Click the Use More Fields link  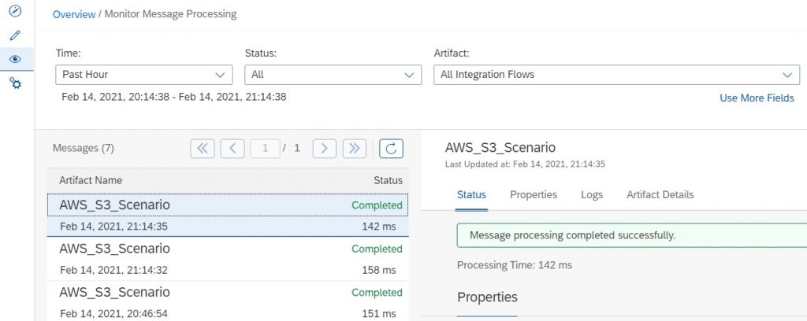point(757,98)
